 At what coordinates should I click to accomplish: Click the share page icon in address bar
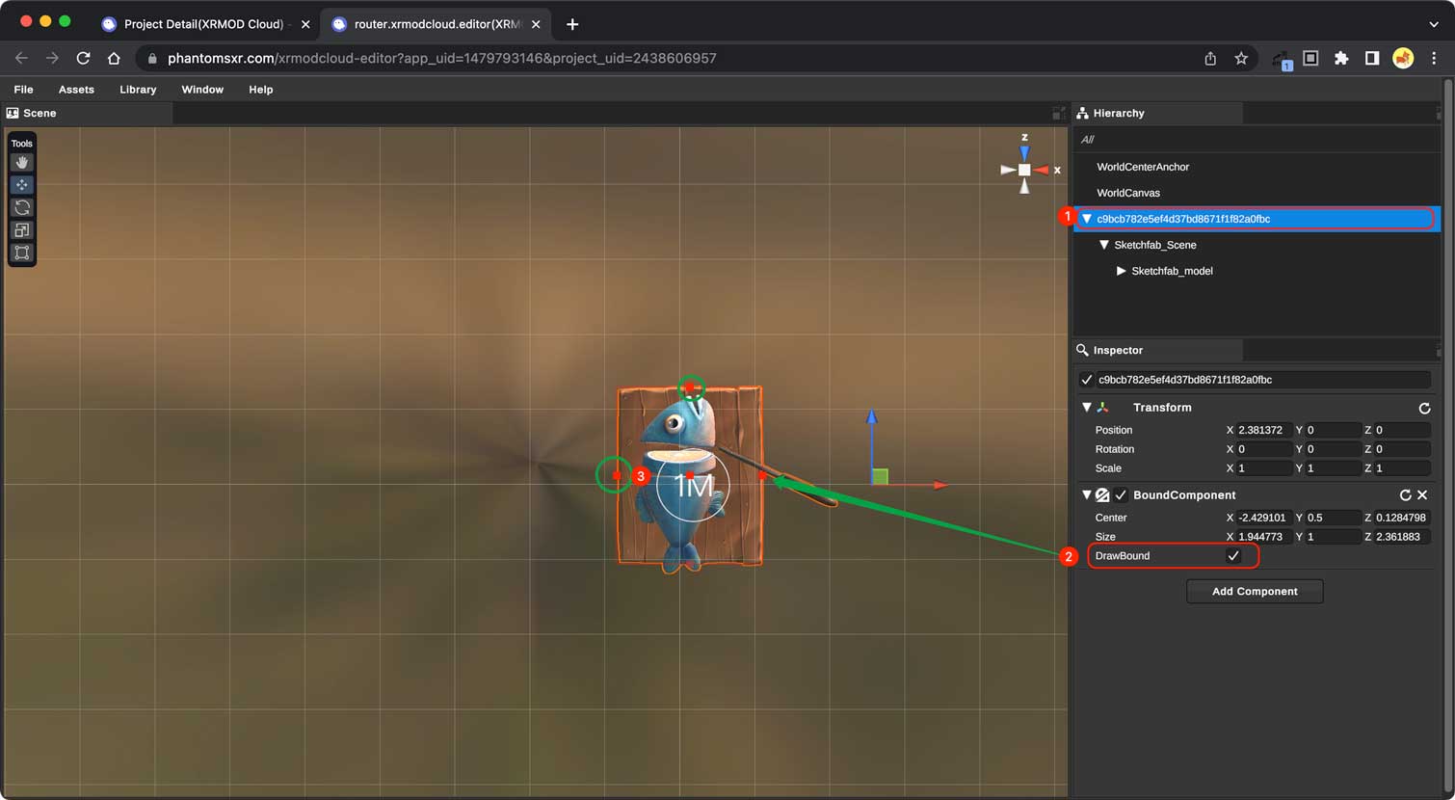pos(1210,58)
